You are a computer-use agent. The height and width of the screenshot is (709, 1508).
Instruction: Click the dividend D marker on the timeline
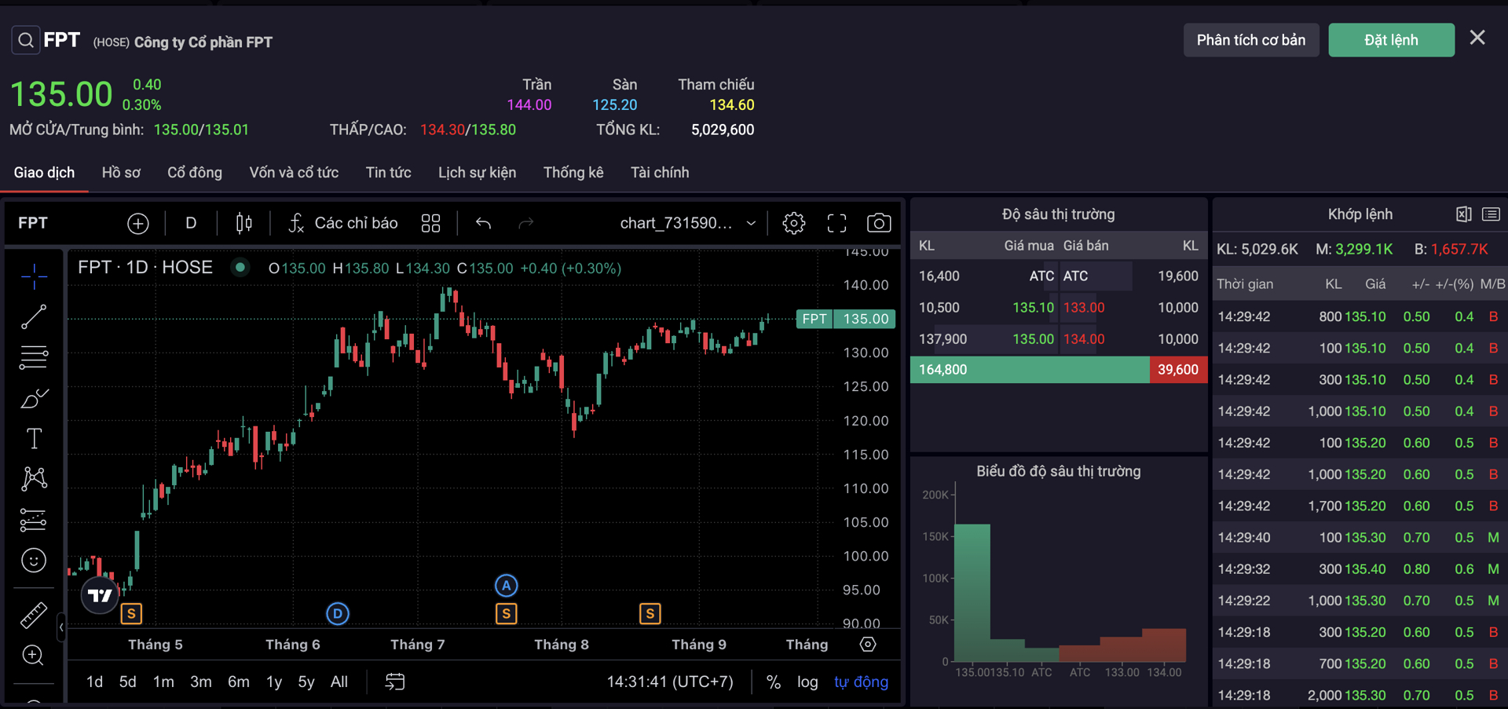pos(338,613)
